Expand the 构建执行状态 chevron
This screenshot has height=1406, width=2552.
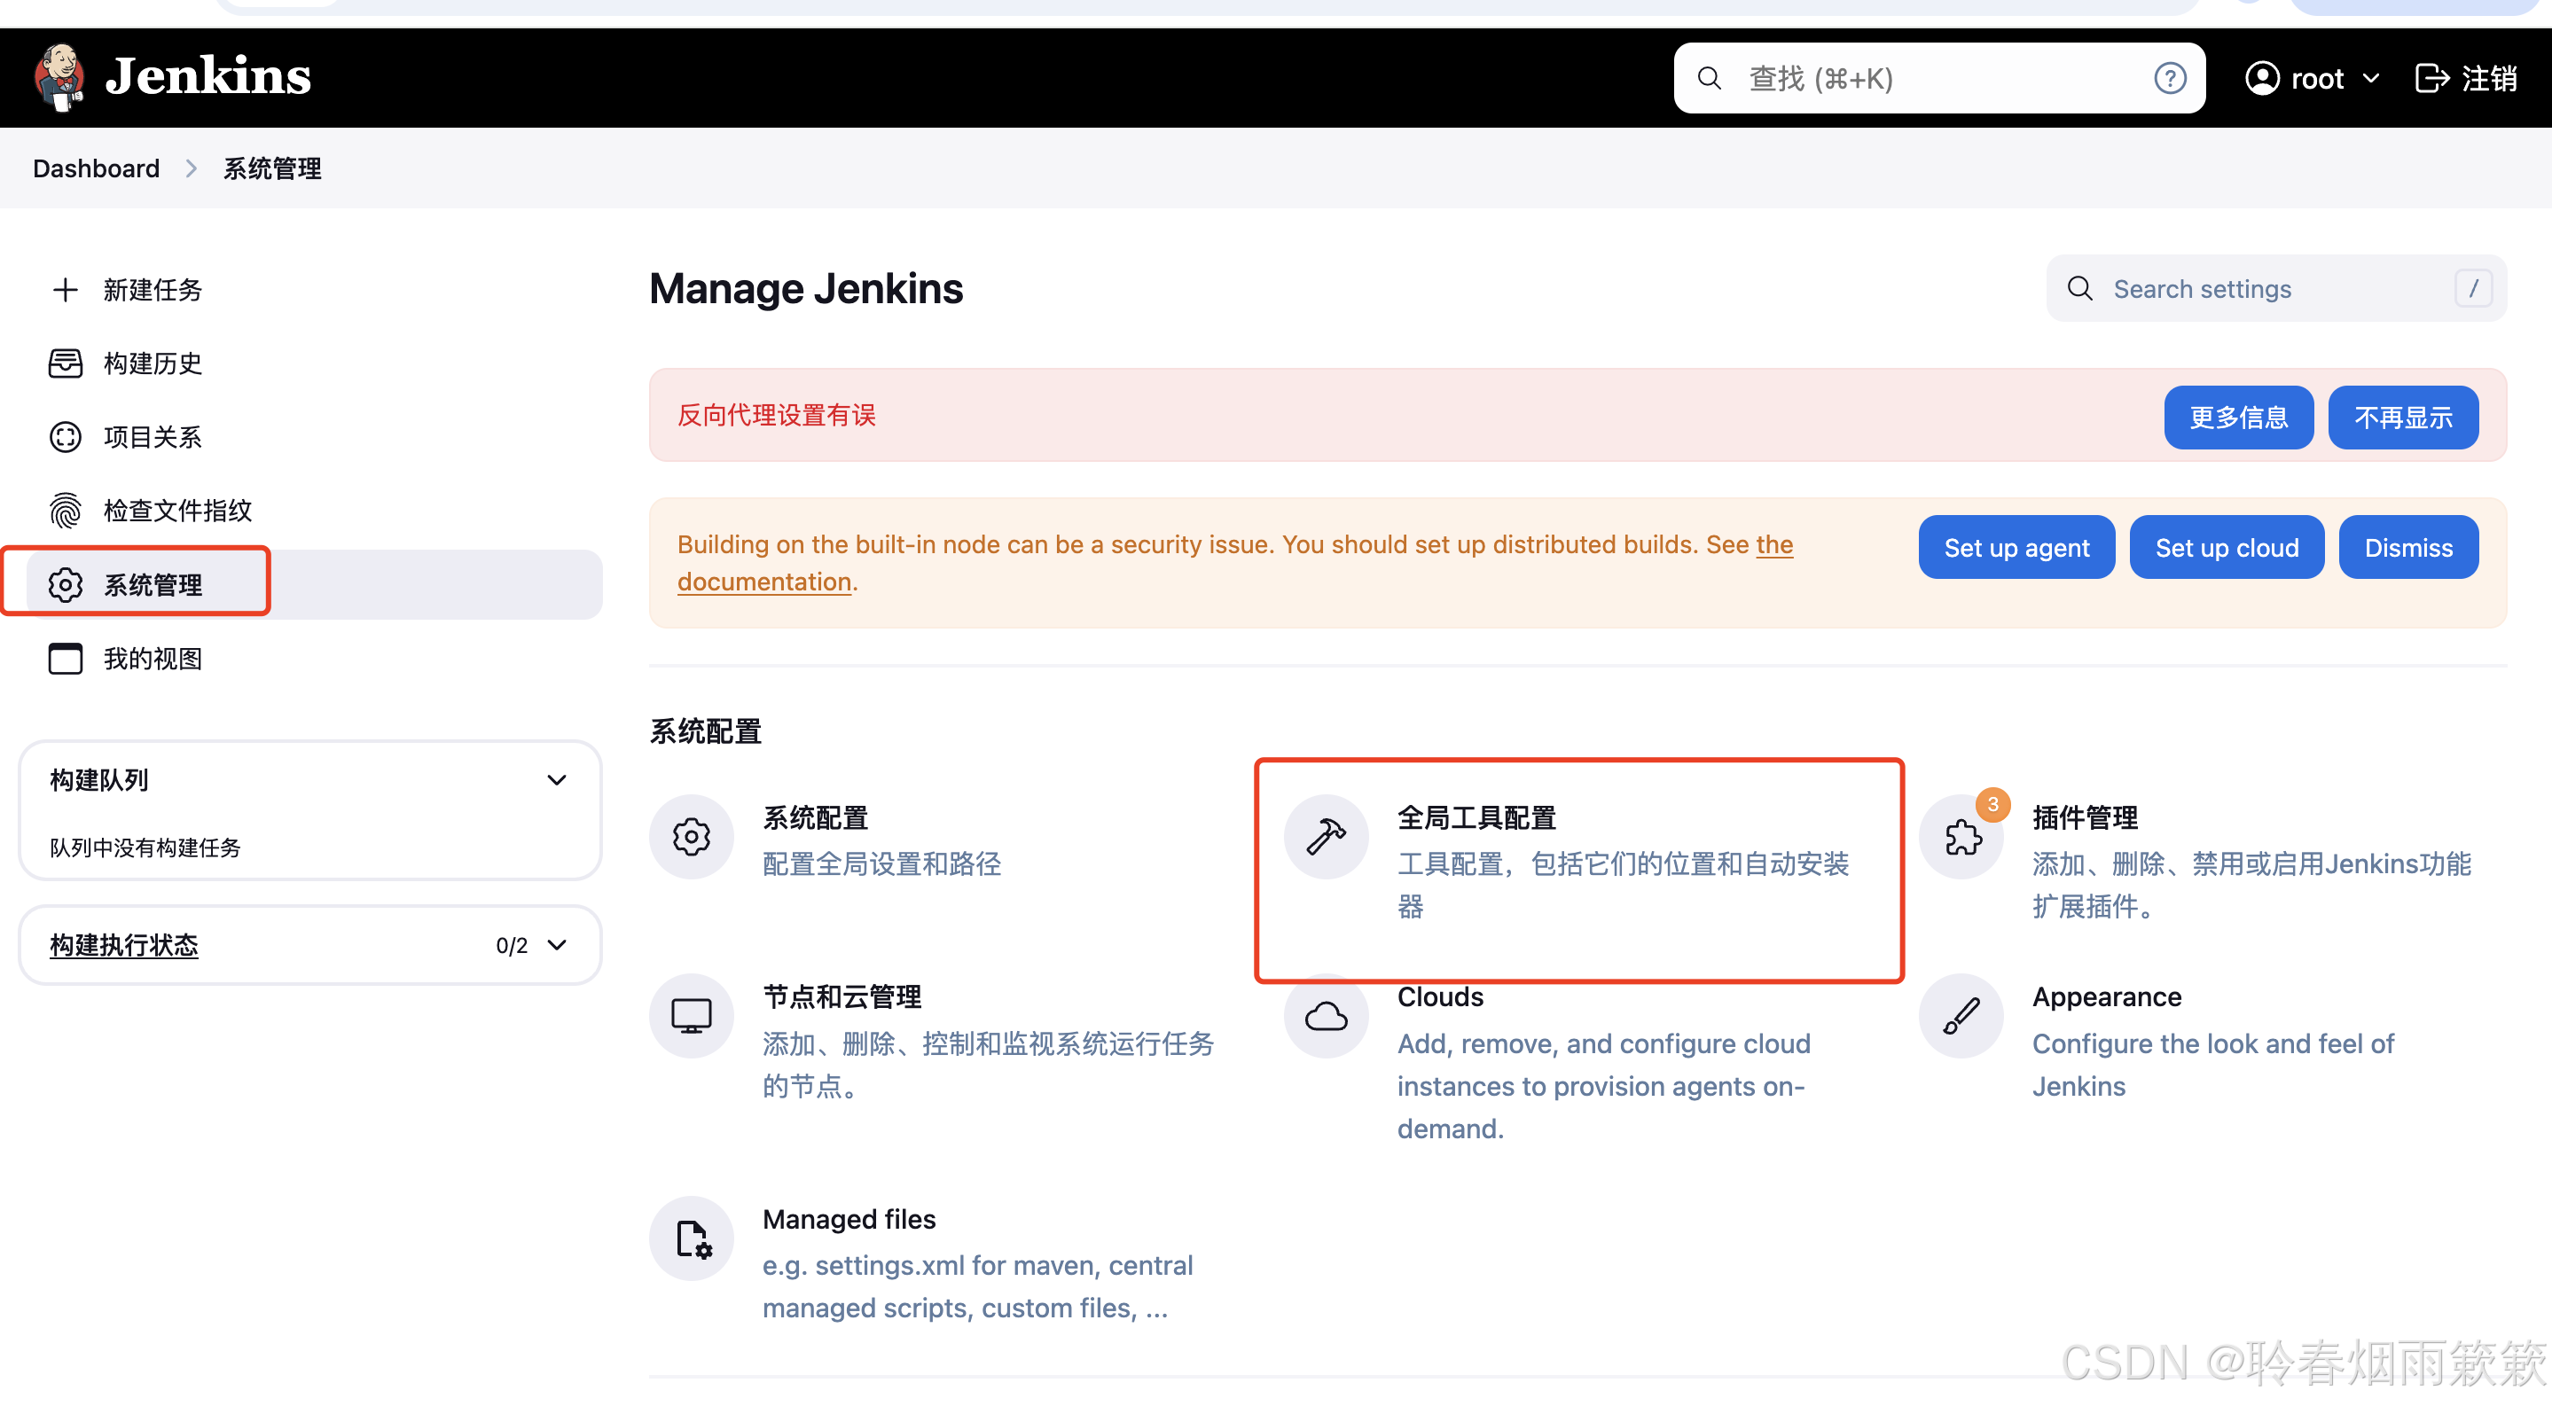(557, 945)
